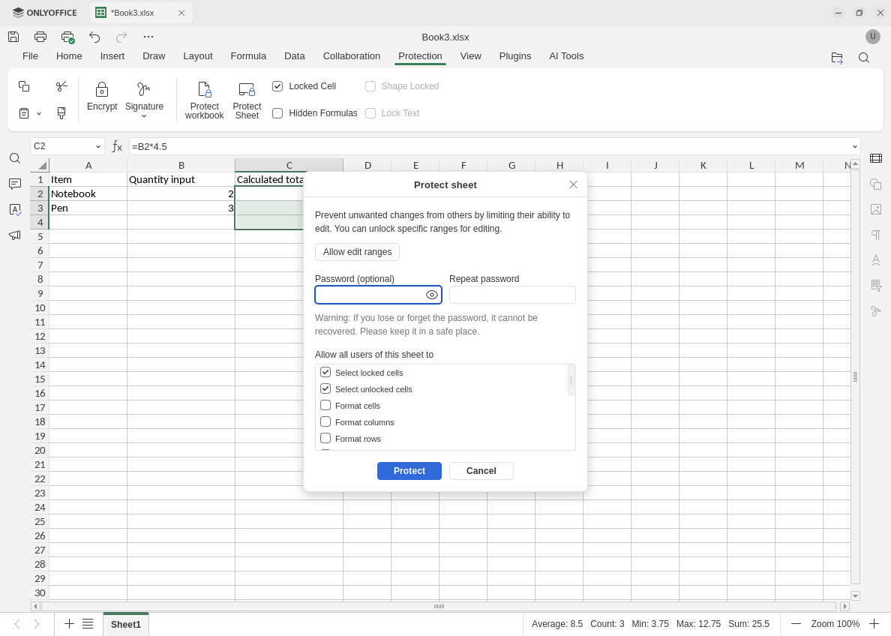Check the Format columns option
The image size is (891, 636).
(325, 421)
